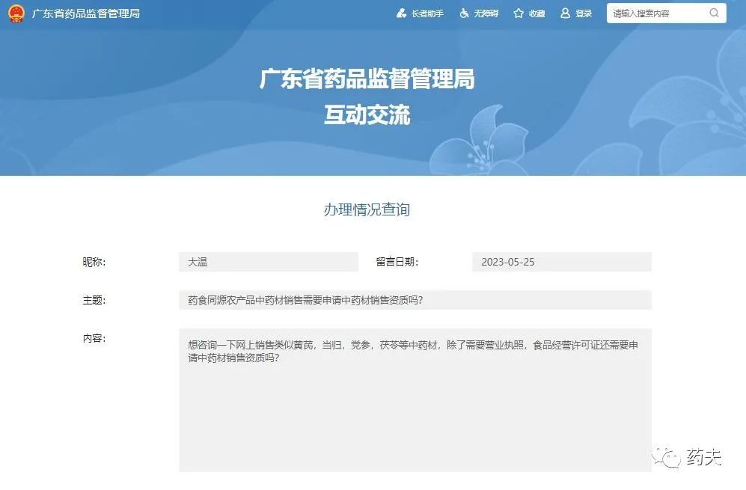Open 长者助手 elder assistant mode
746x490 pixels.
point(427,13)
